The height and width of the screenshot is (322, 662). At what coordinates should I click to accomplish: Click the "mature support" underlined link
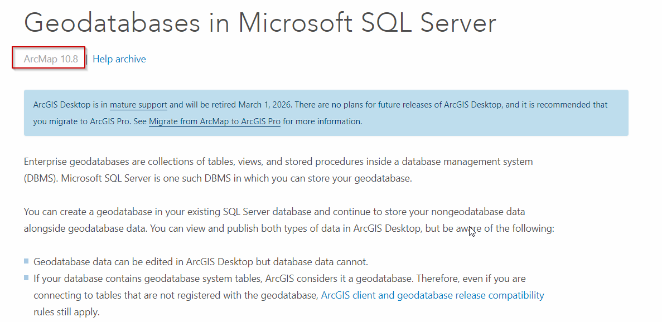click(x=139, y=105)
